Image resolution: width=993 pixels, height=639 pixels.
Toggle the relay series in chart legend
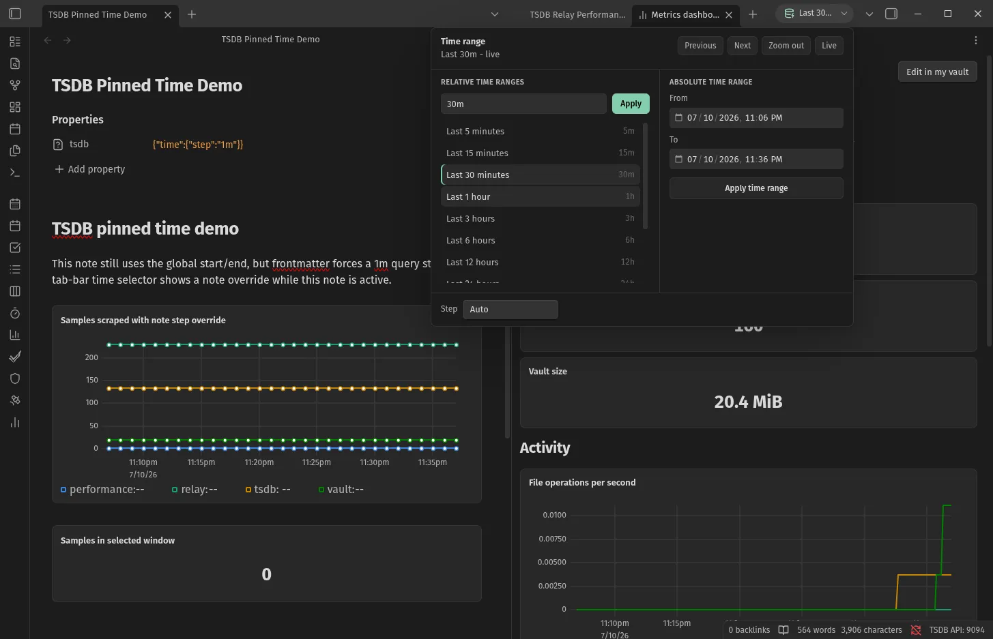tap(195, 490)
